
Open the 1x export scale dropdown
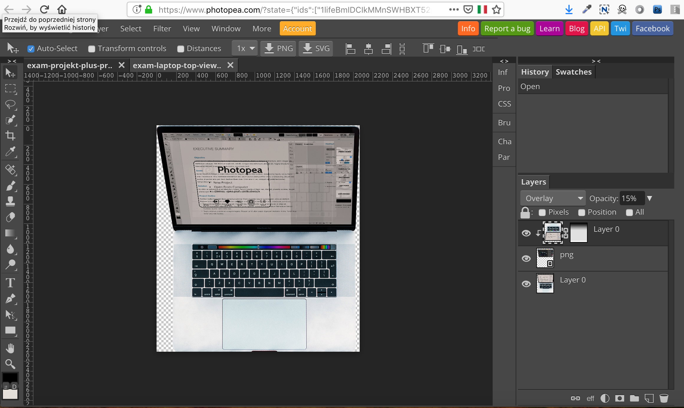point(245,48)
